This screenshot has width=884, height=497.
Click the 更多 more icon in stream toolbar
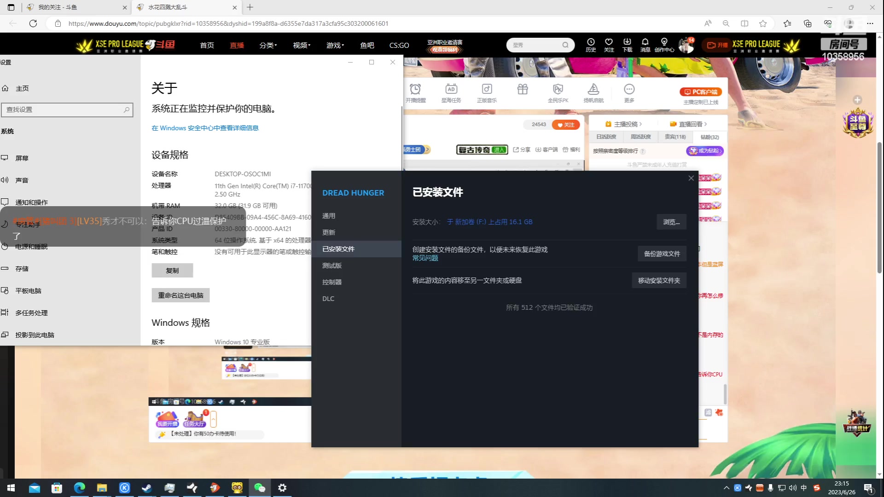(629, 92)
